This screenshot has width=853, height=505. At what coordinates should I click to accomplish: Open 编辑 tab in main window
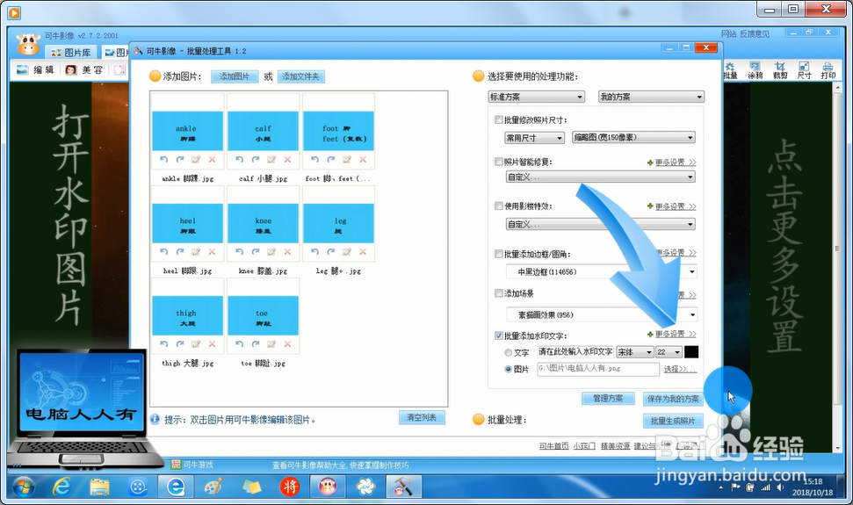(36, 69)
